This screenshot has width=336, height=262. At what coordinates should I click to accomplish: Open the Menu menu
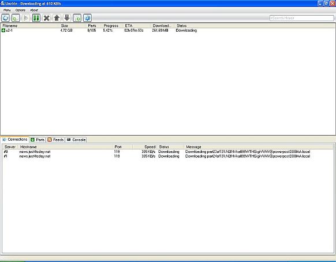(x=7, y=10)
